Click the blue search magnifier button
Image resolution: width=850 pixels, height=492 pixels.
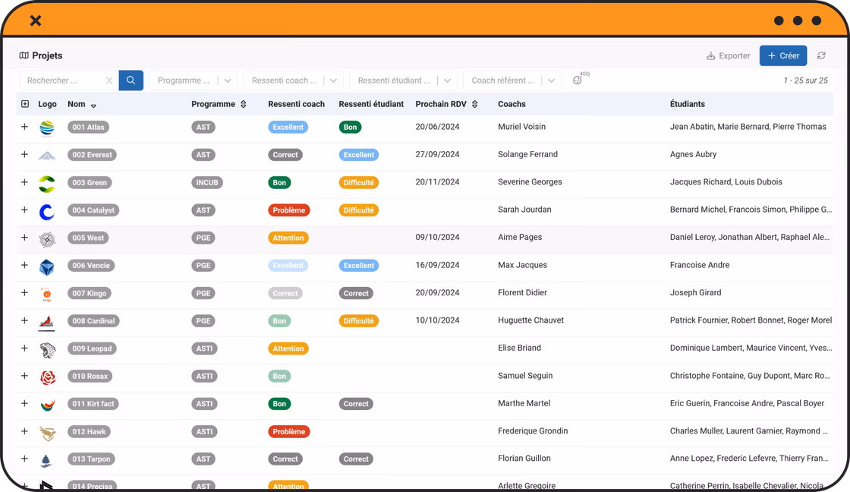(131, 80)
